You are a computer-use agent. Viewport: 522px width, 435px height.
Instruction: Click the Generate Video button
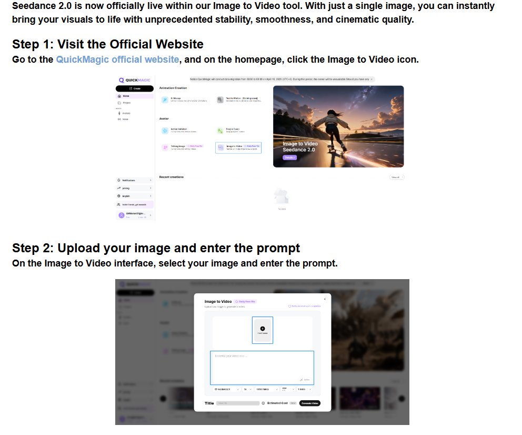pyautogui.click(x=309, y=403)
